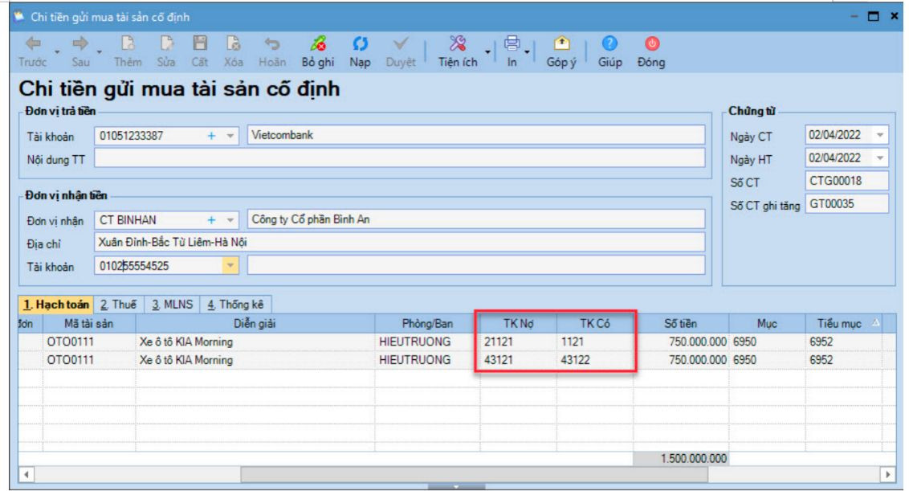This screenshot has height=491, width=909.
Task: Expand dropdown arrow next to Trước
Action: point(57,52)
